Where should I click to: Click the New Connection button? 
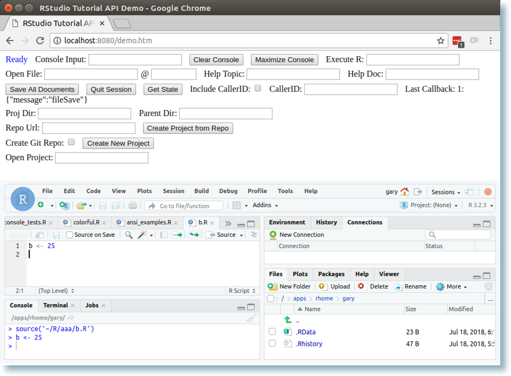(x=297, y=235)
